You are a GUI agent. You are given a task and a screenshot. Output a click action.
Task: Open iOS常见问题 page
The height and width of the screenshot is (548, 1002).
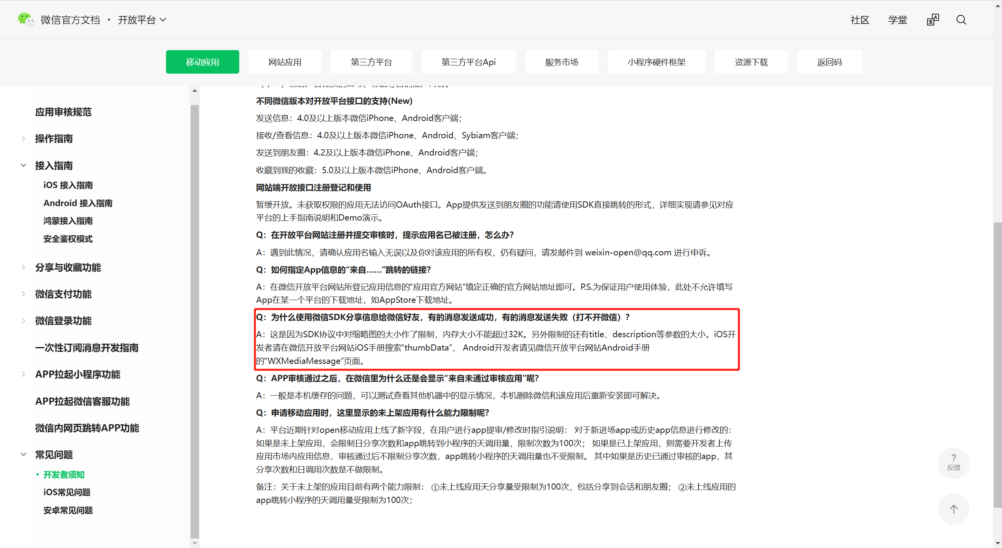67,492
